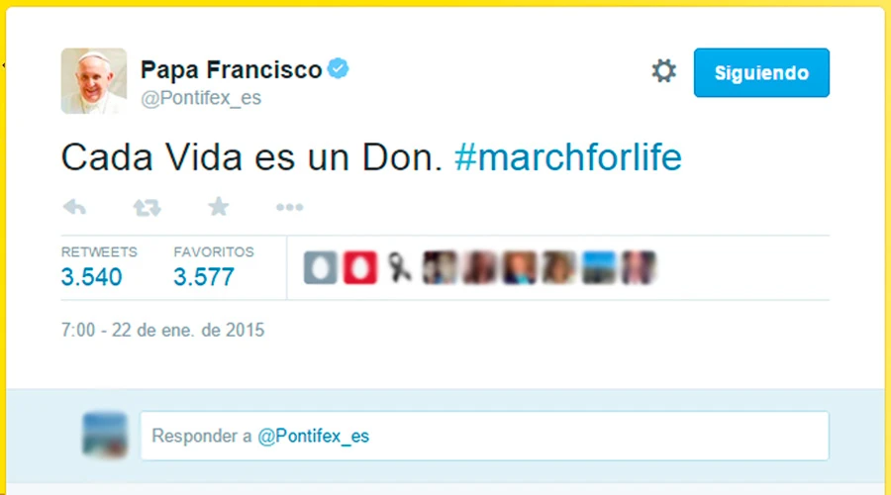Open the tweet timestamp 7:00 - 22 de ene. de 2015
This screenshot has width=891, height=495.
click(163, 330)
